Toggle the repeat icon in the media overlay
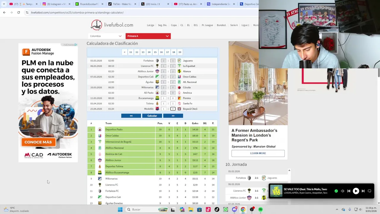 pos(369,191)
